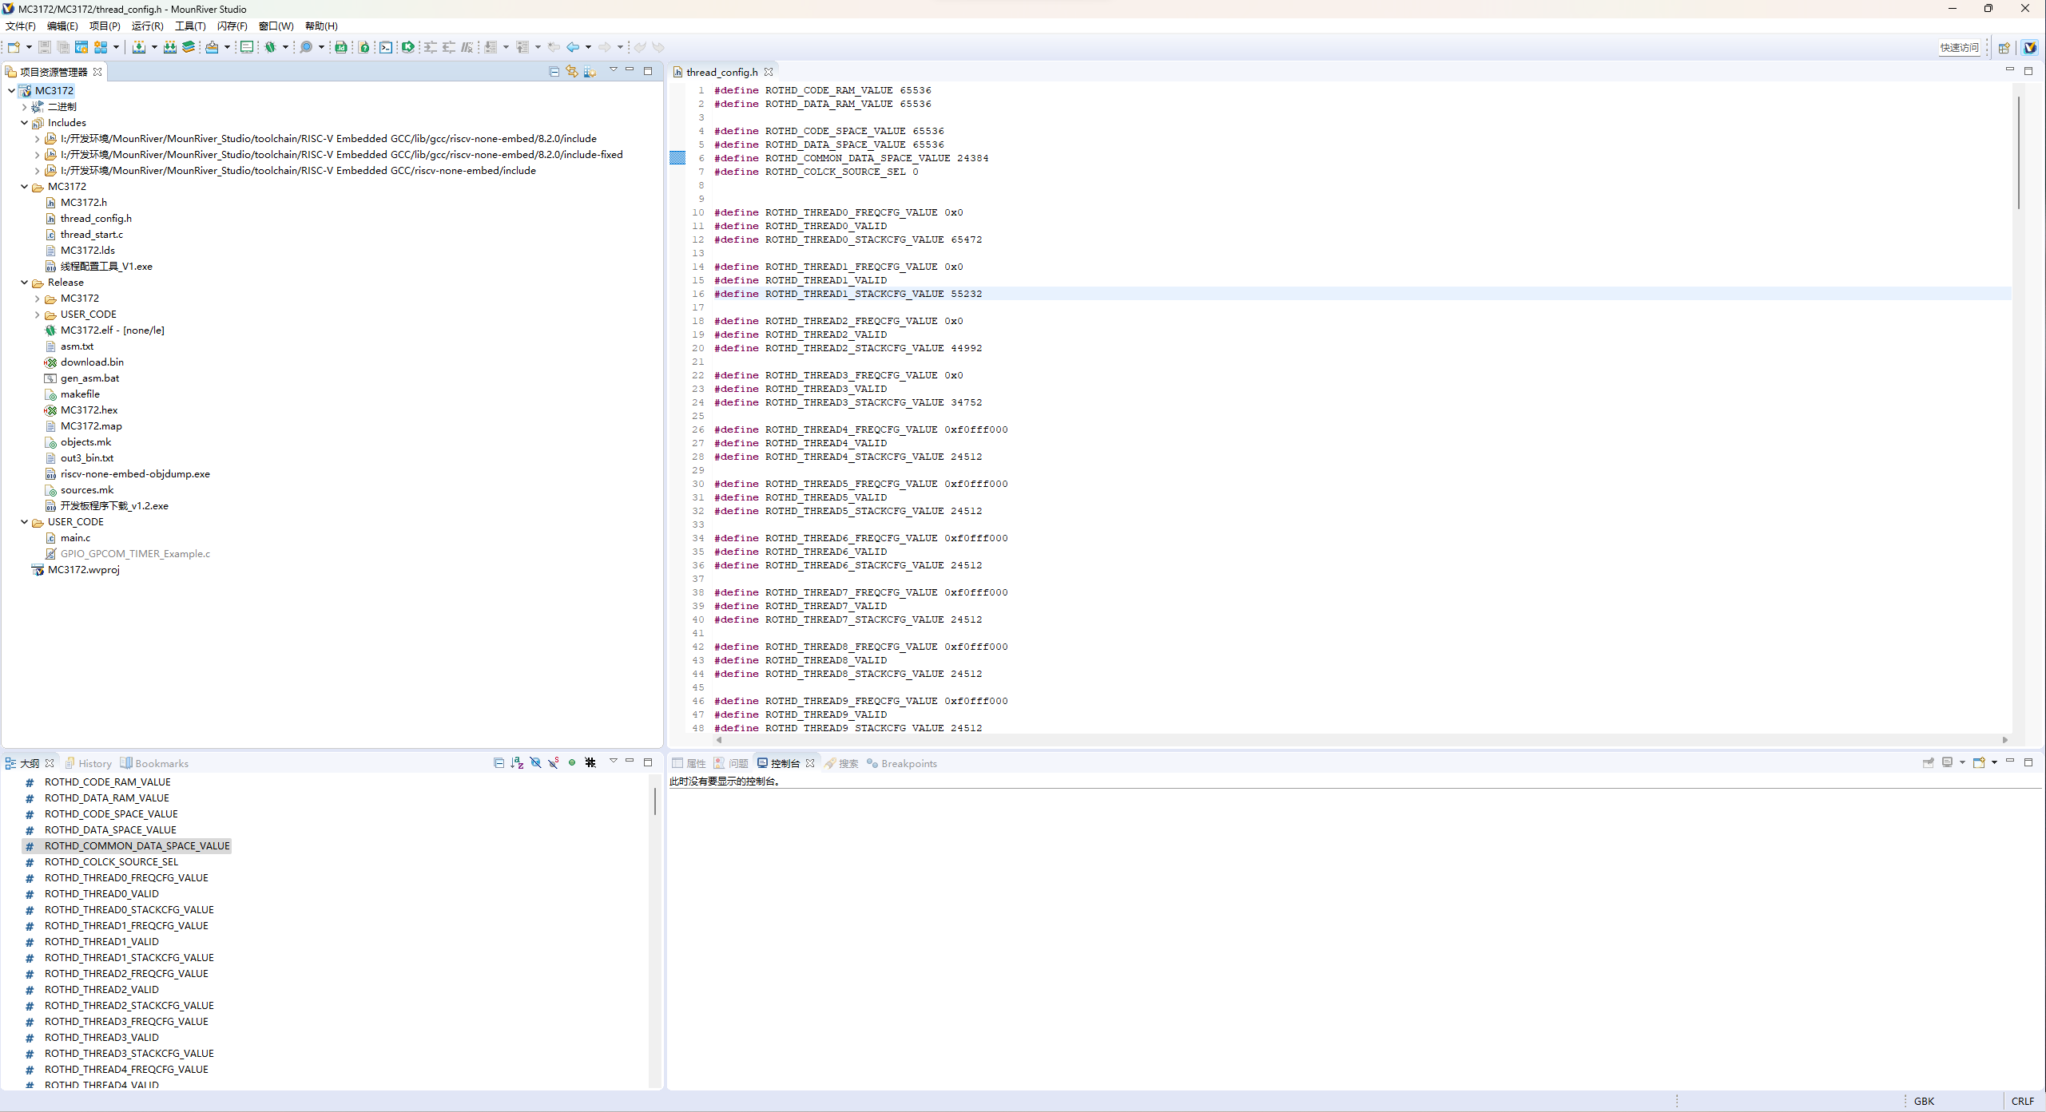2046x1112 pixels.
Task: Collapse the top-level USER_CODE folder
Action: pyautogui.click(x=24, y=521)
